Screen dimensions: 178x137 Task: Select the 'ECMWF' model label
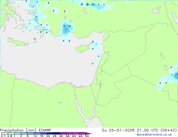point(45,130)
